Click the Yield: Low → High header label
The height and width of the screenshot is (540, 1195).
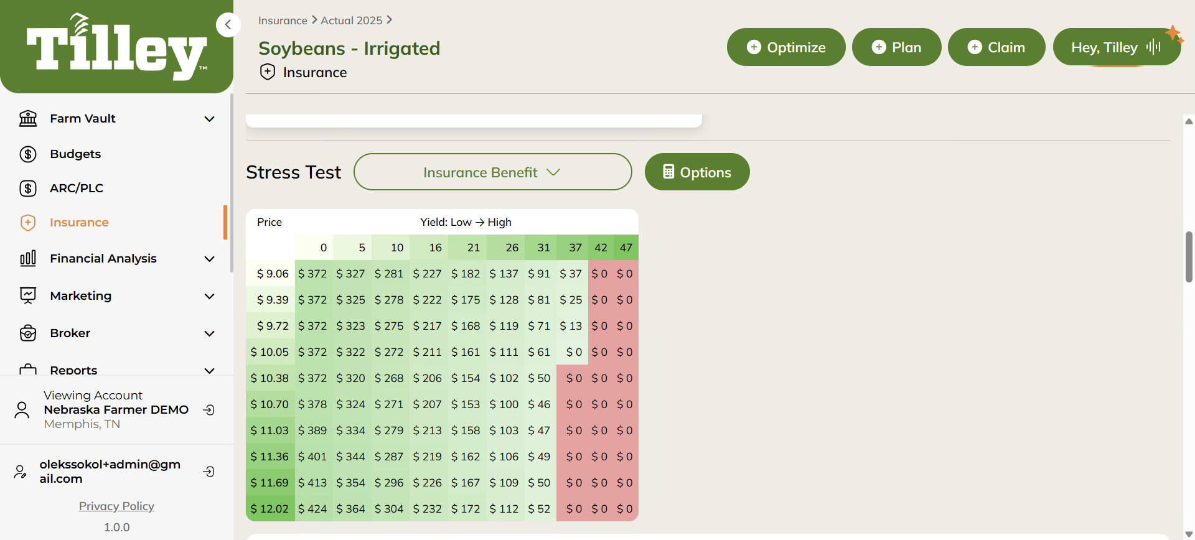[466, 222]
